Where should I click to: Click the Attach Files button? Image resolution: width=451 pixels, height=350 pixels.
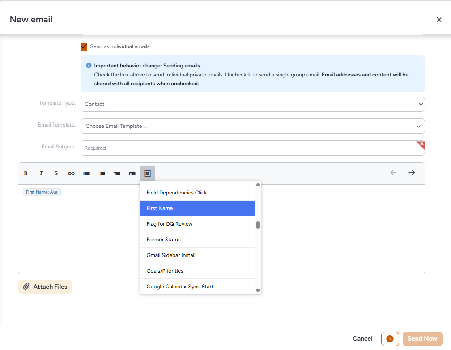click(45, 287)
